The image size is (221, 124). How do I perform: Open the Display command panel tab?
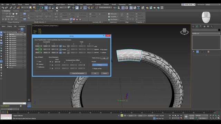[208, 27]
